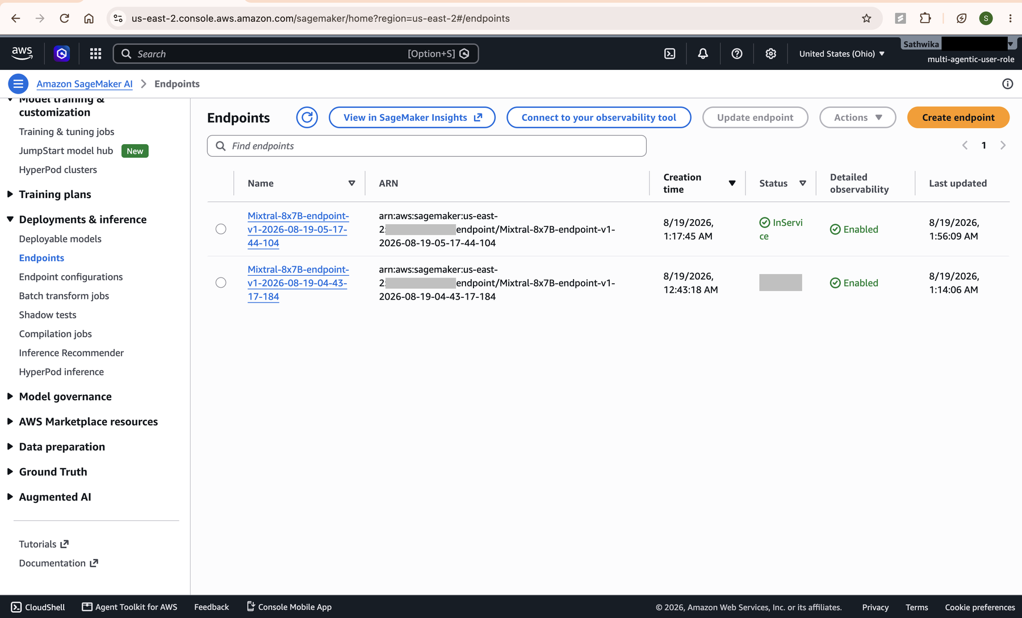Go to Amazon SageMaker AI breadcrumb
This screenshot has width=1022, height=618.
(x=85, y=84)
